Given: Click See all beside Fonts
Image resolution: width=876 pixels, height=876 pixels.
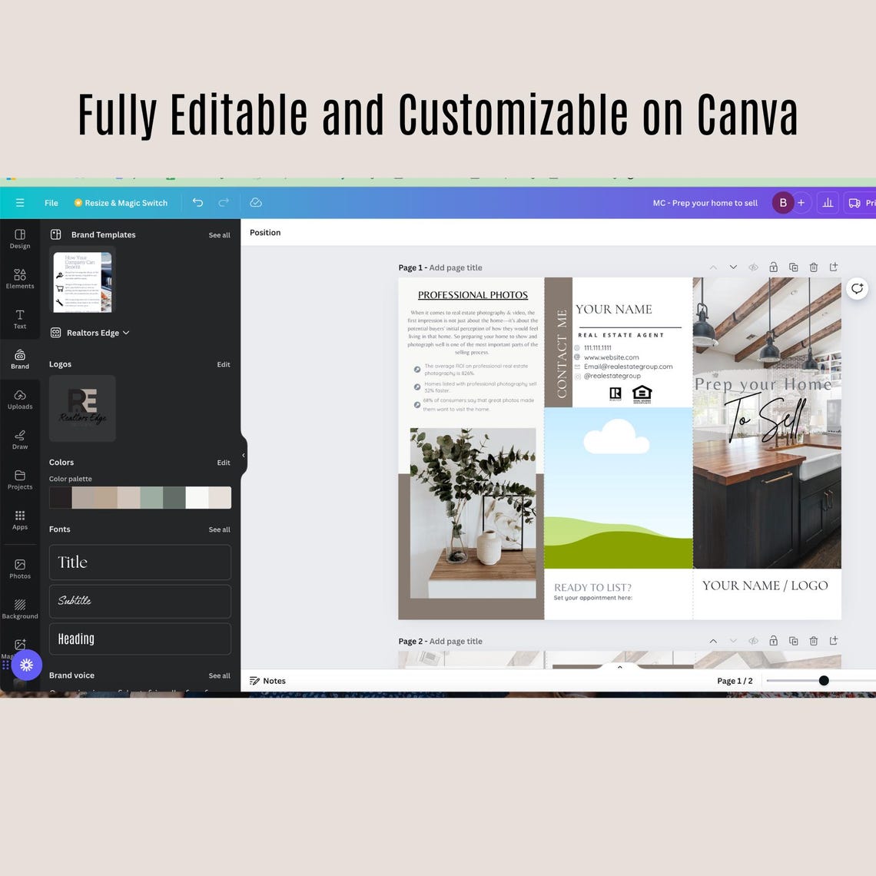Looking at the screenshot, I should 219,529.
